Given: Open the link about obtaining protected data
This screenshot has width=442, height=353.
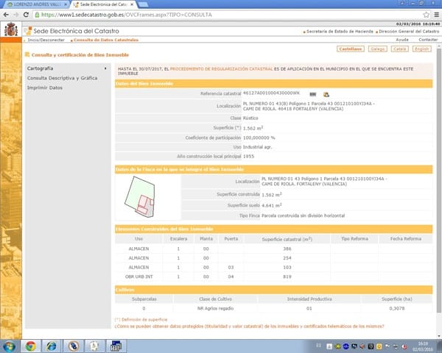Looking at the screenshot, I should click(x=249, y=327).
